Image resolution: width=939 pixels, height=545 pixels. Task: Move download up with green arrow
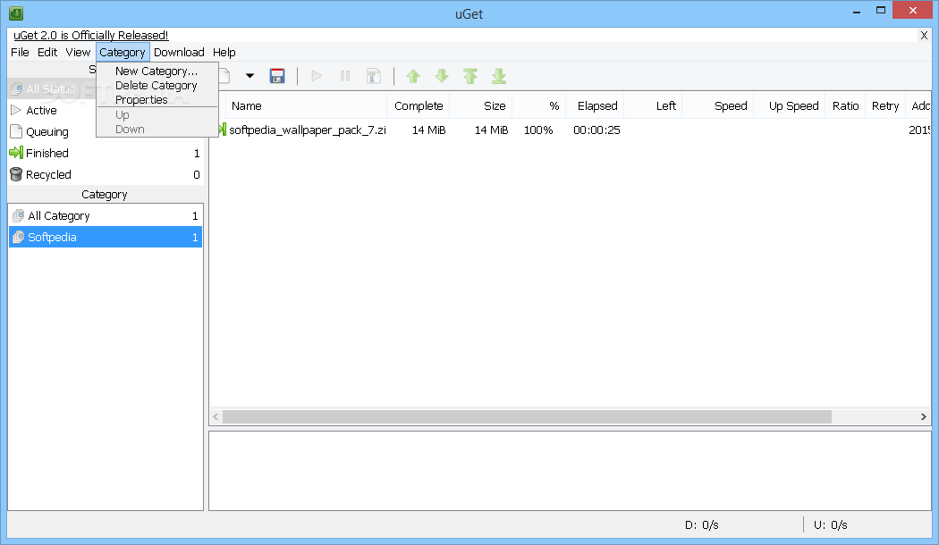click(x=413, y=76)
